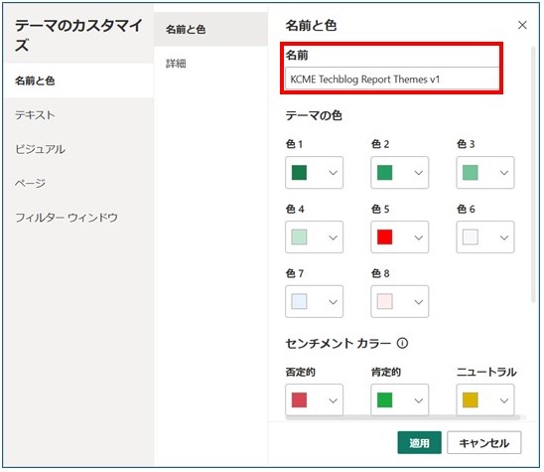Expand the 色 5 dropdown chevron
The image size is (544, 472).
pyautogui.click(x=418, y=237)
